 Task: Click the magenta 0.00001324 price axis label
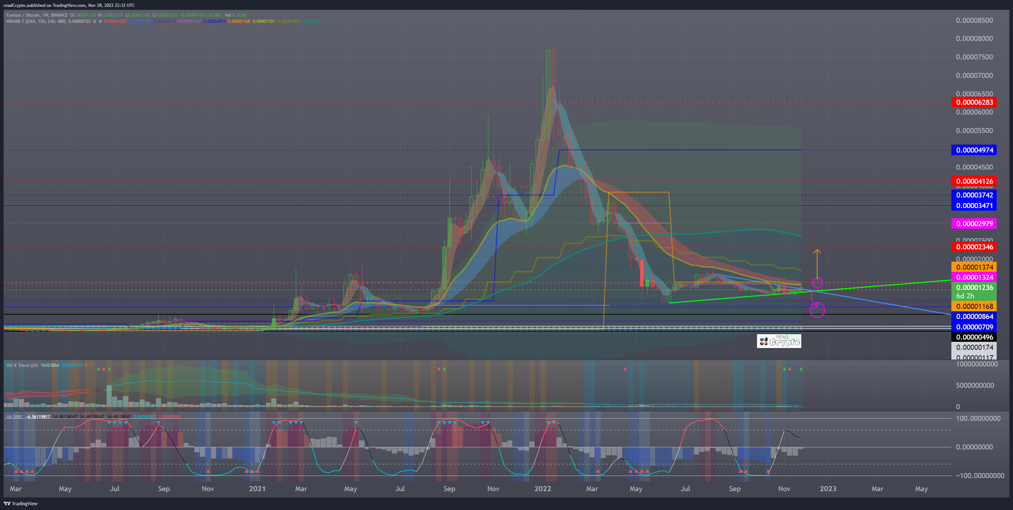pos(974,277)
